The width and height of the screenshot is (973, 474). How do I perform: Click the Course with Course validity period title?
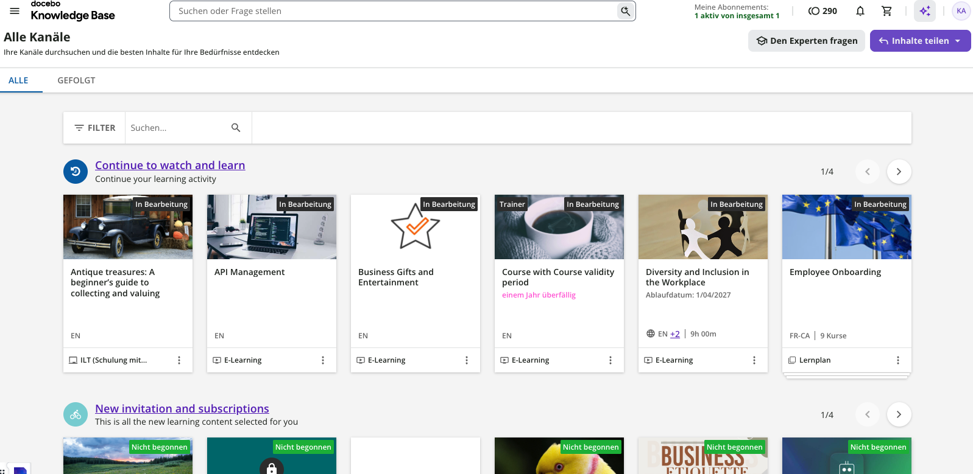558,277
